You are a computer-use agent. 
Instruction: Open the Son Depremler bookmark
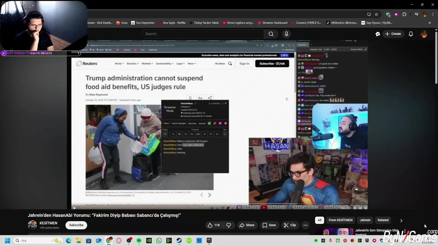click(x=143, y=23)
